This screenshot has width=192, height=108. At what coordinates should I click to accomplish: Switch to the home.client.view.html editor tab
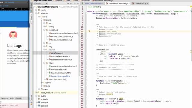coord(93,4)
